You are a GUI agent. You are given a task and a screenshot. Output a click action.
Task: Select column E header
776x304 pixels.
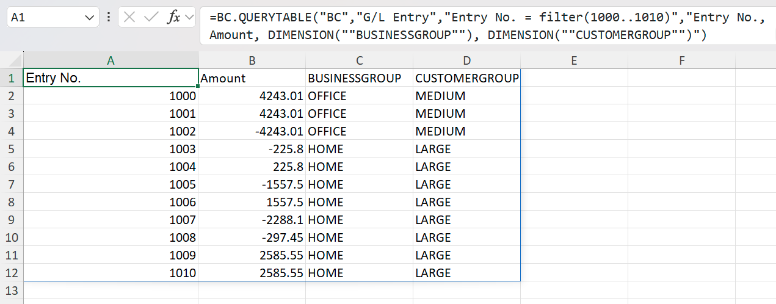(575, 60)
